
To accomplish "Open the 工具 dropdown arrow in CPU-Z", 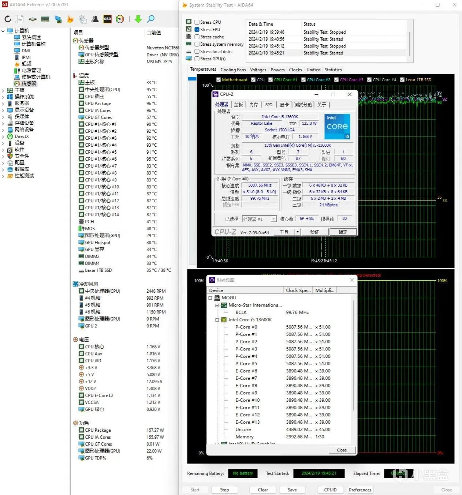I will pos(298,232).
